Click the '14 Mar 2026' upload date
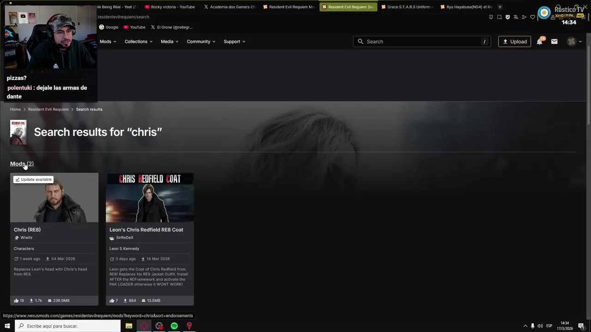 pyautogui.click(x=158, y=259)
